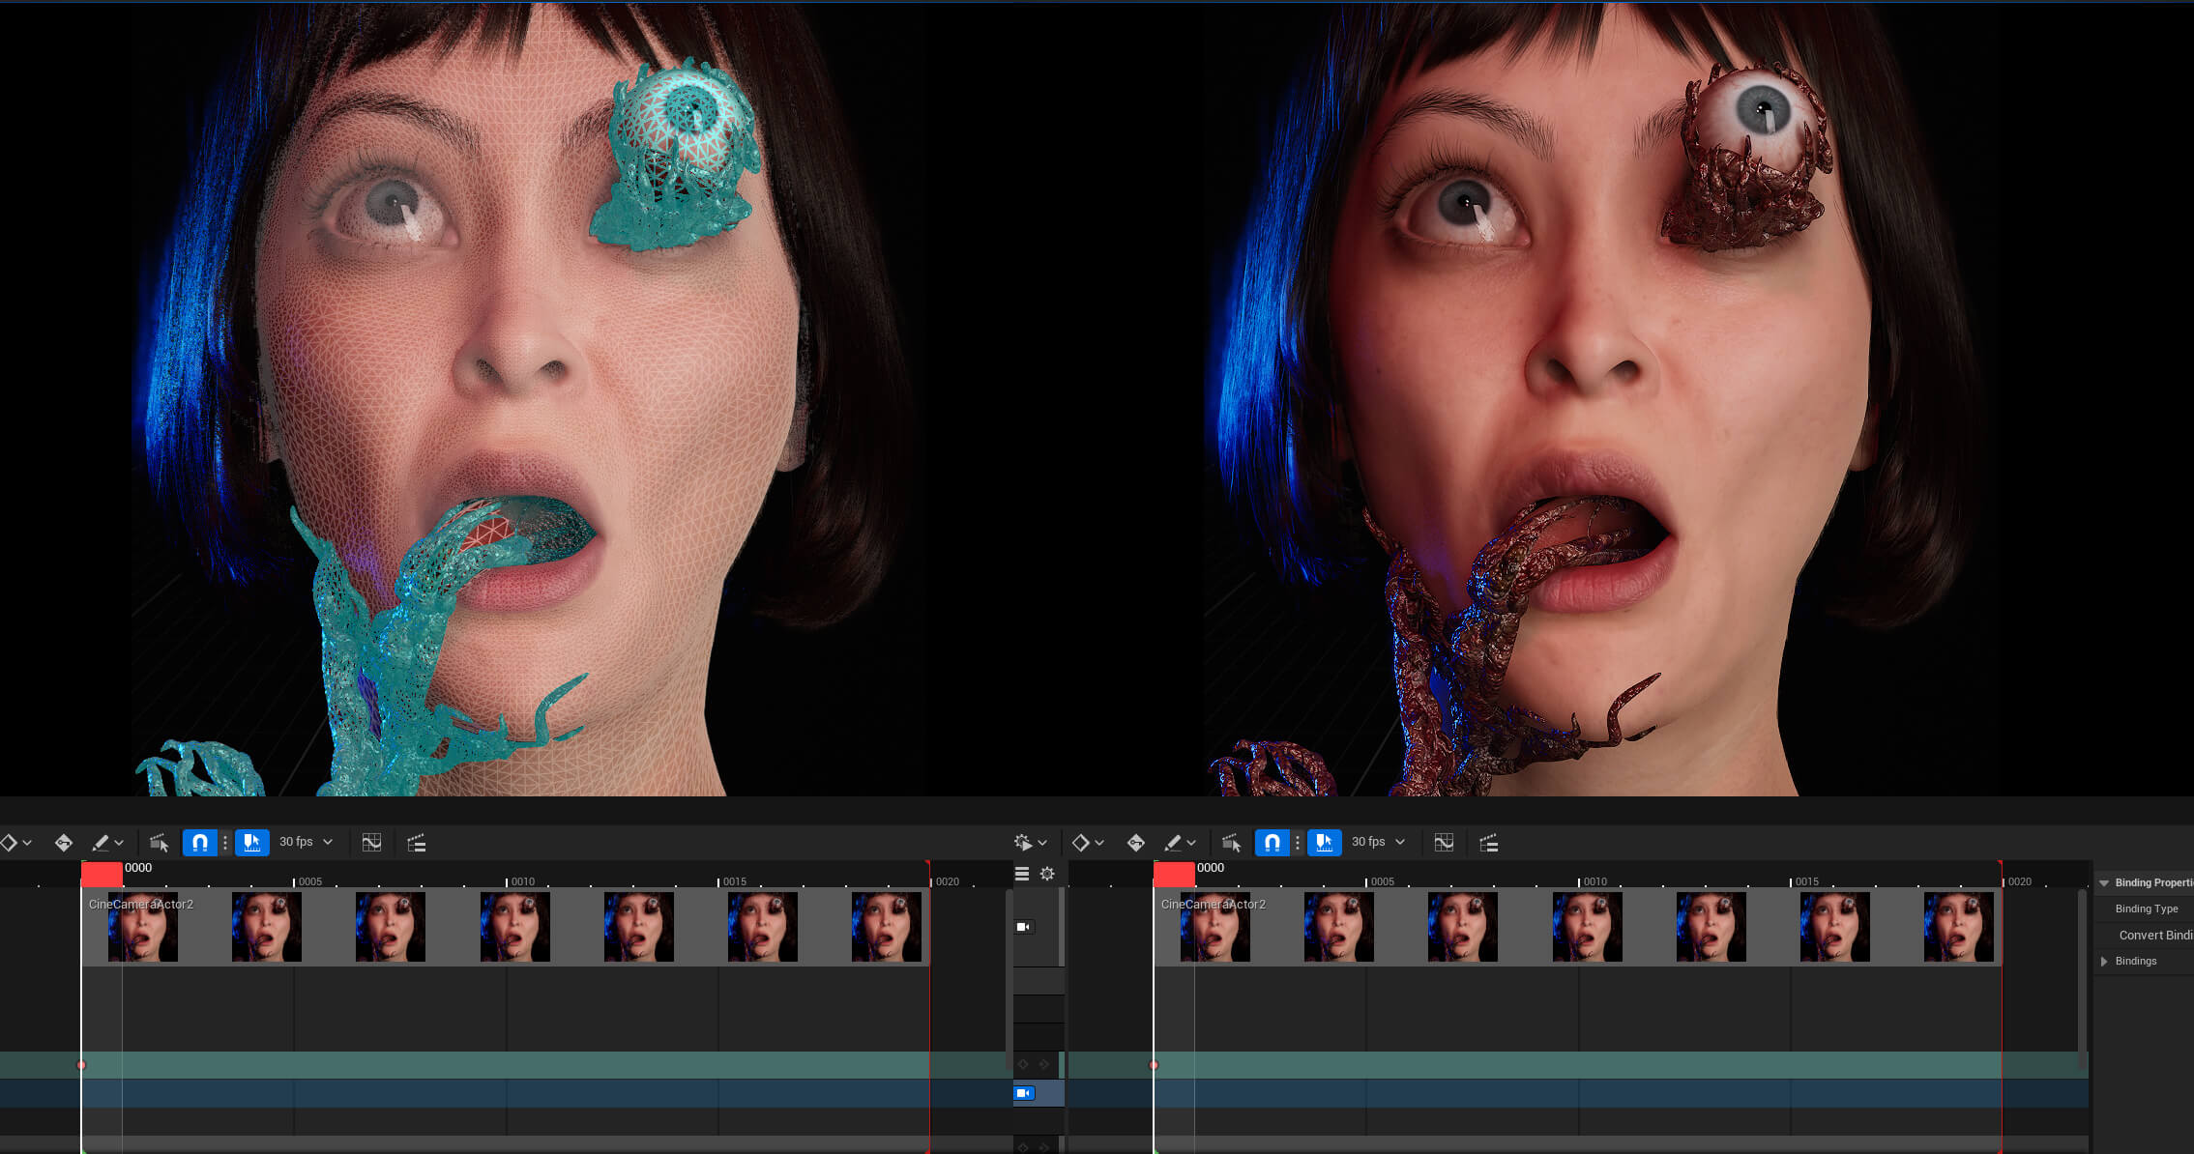Toggle right Sequencer playhead snap-to-frame button
This screenshot has width=2194, height=1154.
pyautogui.click(x=1325, y=843)
